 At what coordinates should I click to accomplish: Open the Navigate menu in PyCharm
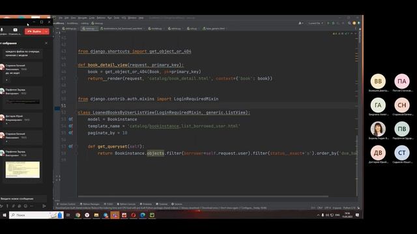[x=83, y=18]
